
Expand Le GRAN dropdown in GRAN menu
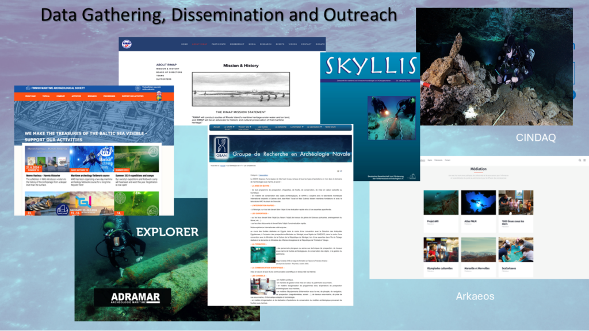[229, 127]
